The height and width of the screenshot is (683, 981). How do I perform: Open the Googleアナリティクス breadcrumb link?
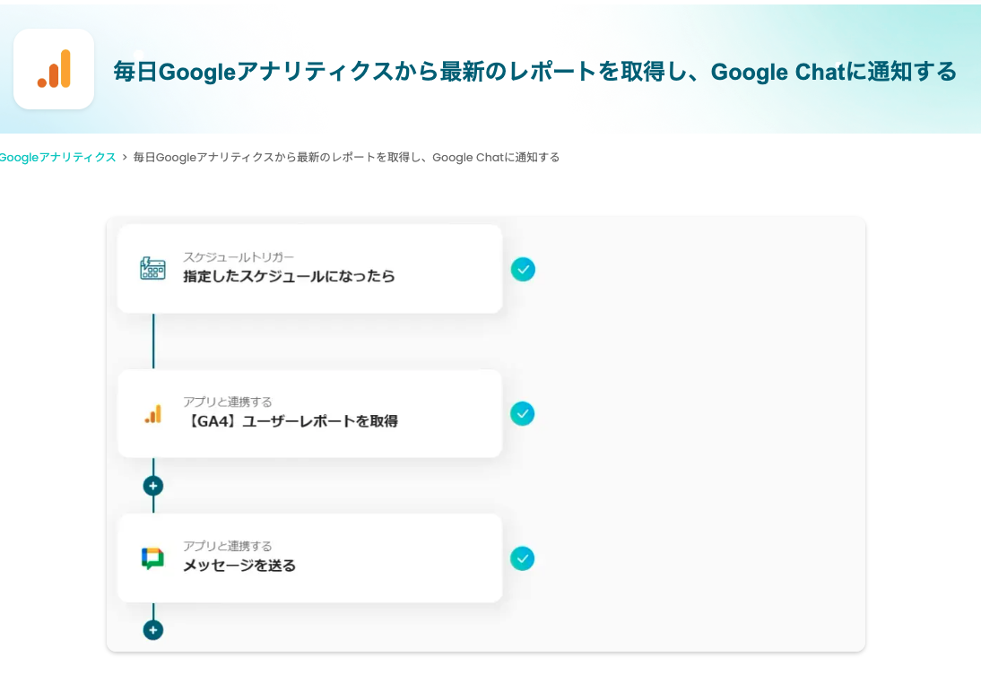pos(57,158)
